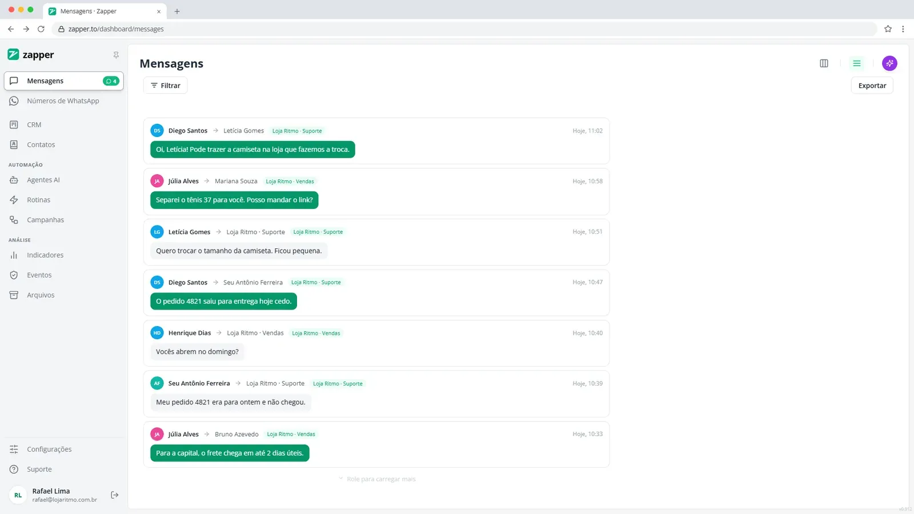Open message 'O pedido 4821 saiu para entrega'
This screenshot has height=514, width=914.
click(223, 302)
